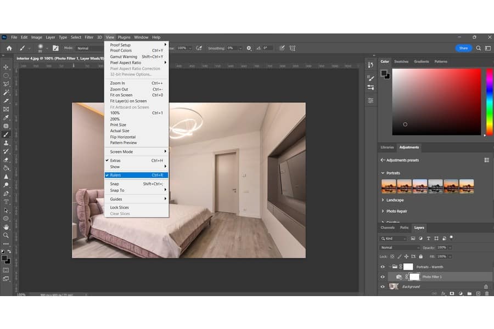
Task: Toggle lock position icon
Action: point(406,257)
